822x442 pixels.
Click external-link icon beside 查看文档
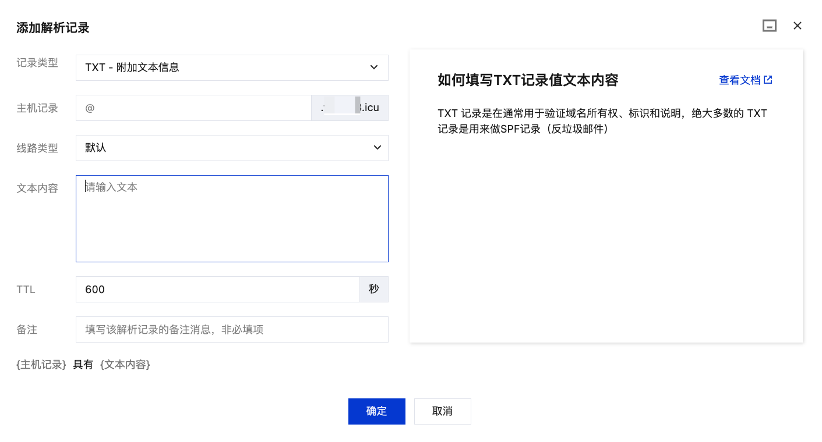(768, 80)
